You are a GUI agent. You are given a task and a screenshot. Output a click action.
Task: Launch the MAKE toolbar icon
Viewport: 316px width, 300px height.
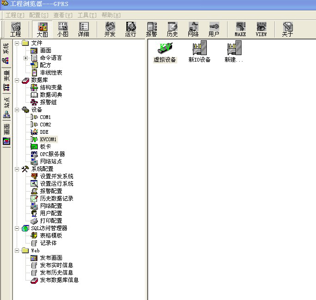(x=240, y=29)
